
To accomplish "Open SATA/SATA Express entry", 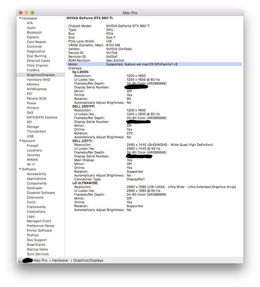I will pos(42,117).
